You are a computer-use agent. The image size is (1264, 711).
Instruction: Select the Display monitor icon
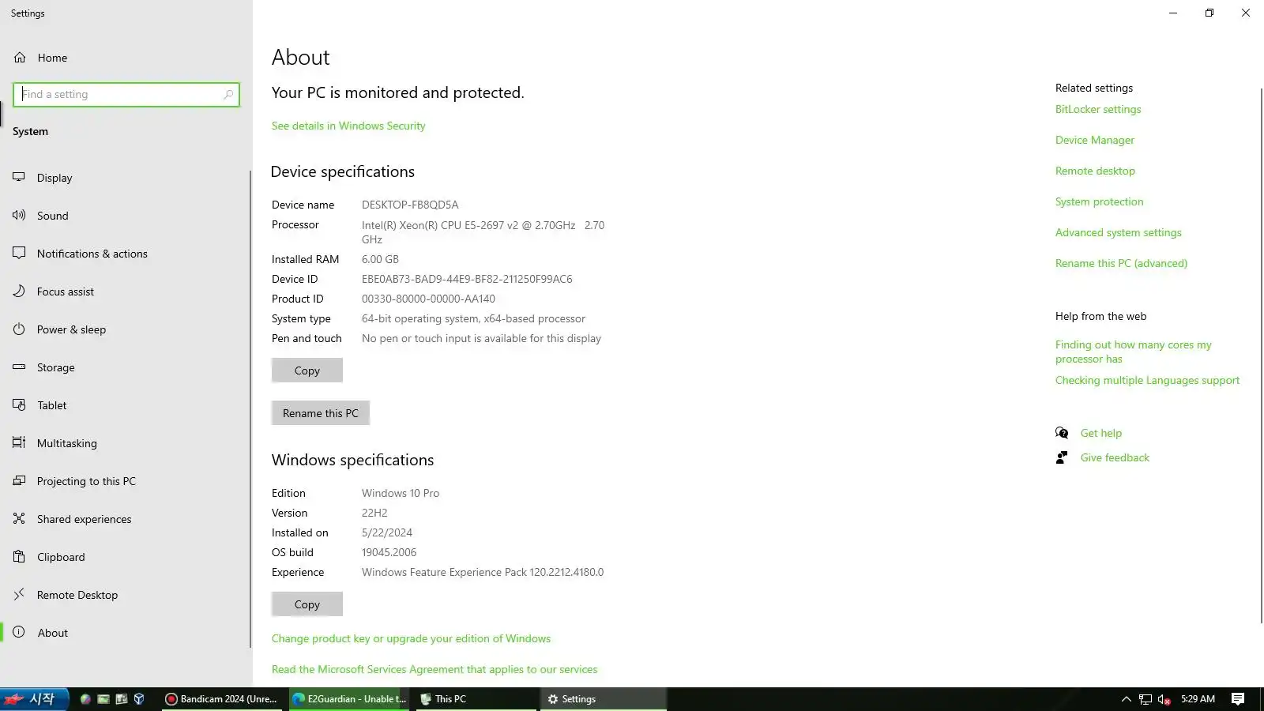pos(19,178)
